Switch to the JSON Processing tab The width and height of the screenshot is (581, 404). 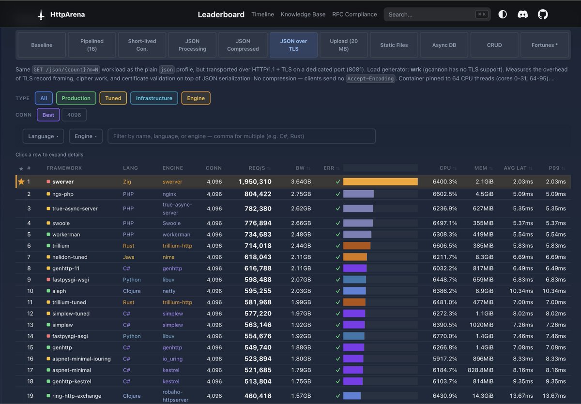click(x=192, y=45)
